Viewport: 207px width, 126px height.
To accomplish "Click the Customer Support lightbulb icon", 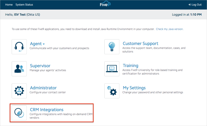I will pos(112,47).
